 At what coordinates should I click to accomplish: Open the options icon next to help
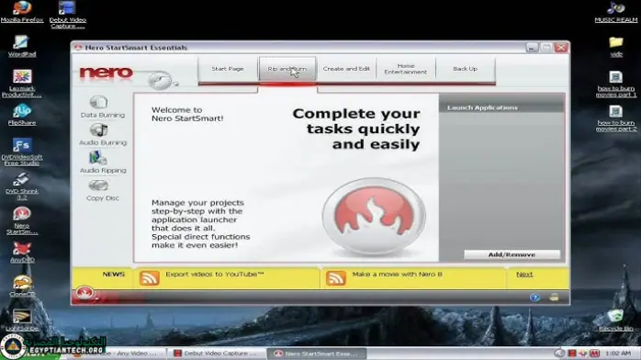[554, 297]
